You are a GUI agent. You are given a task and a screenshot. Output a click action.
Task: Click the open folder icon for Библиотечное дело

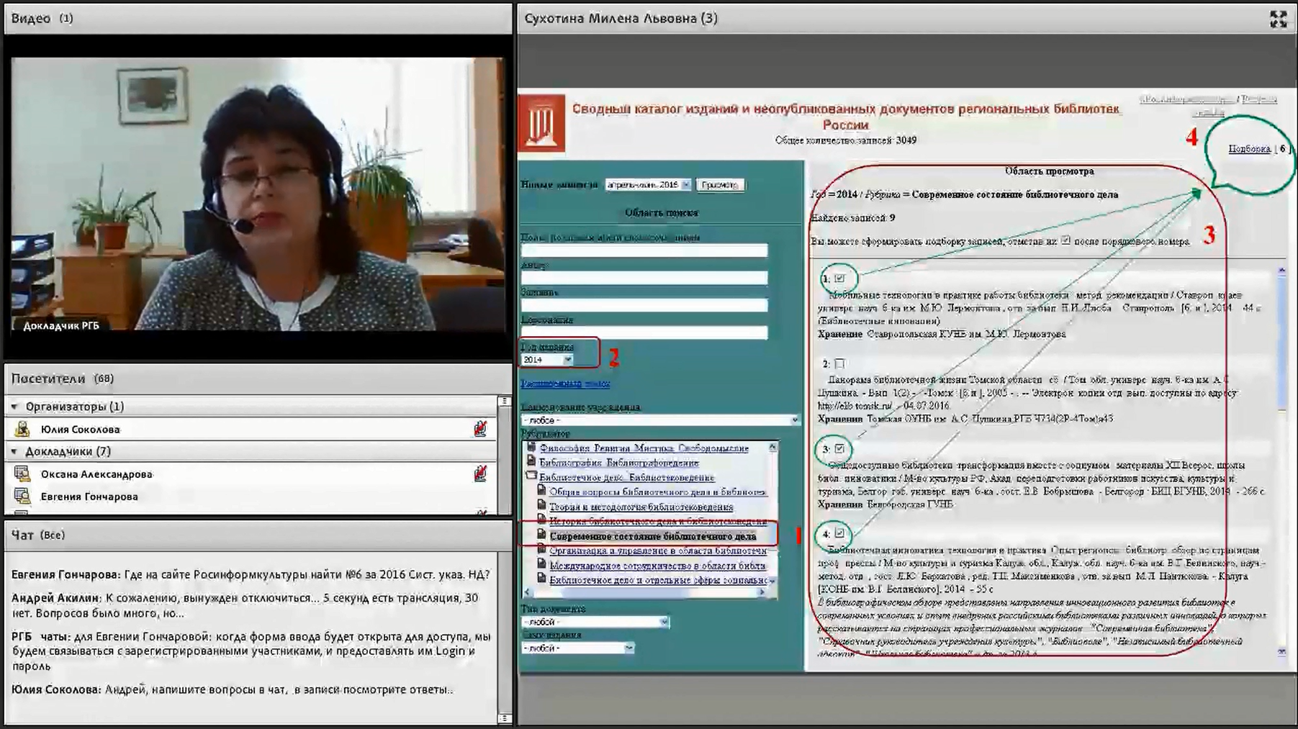(531, 476)
